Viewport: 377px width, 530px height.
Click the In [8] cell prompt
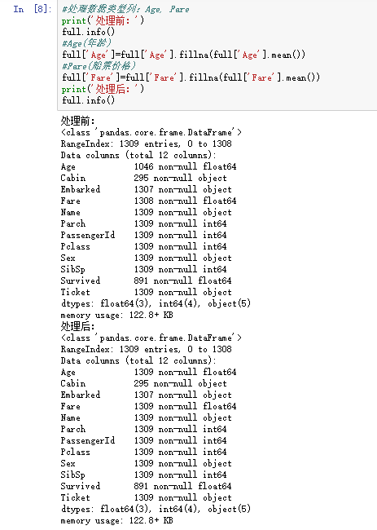click(33, 9)
